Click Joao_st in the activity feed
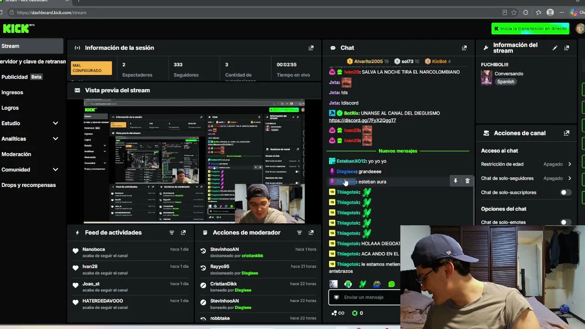 tap(91, 284)
